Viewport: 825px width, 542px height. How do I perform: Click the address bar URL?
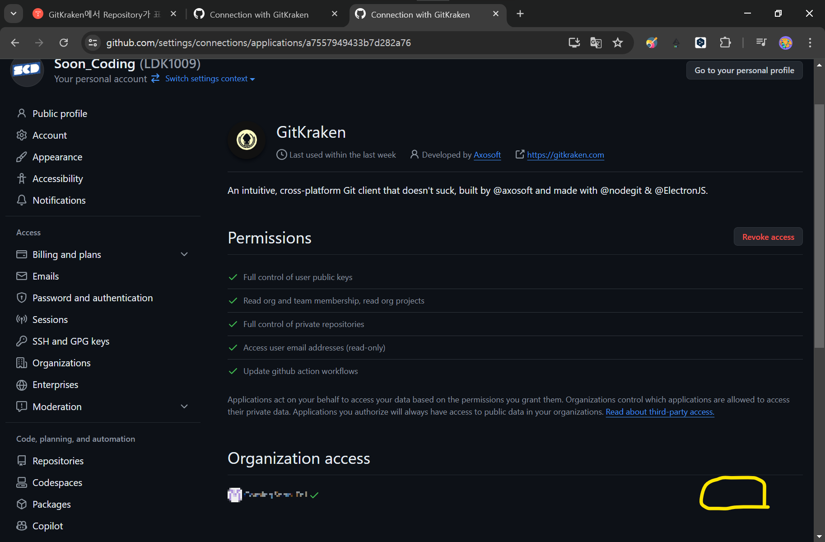click(258, 42)
